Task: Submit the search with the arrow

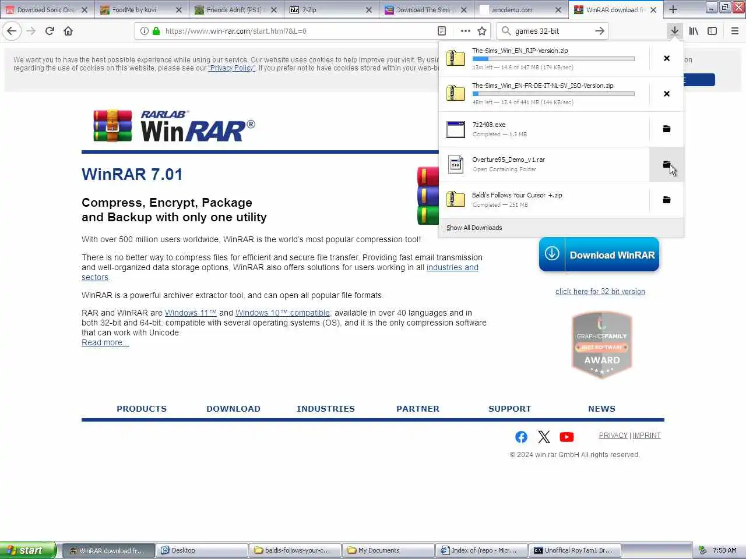Action: pos(599,31)
